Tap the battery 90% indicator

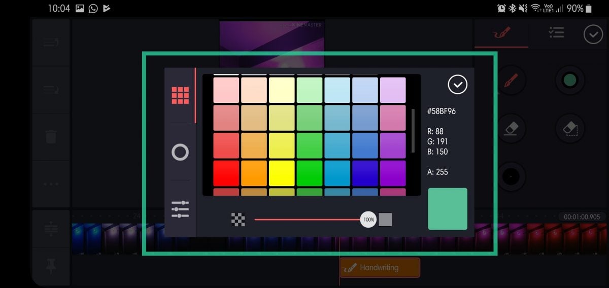(x=580, y=8)
